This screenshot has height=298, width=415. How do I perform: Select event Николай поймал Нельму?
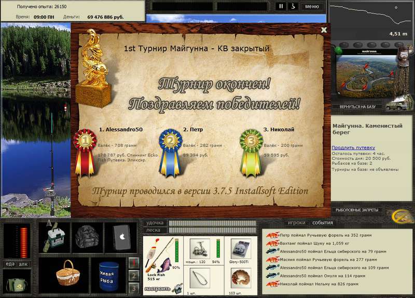[319, 284]
